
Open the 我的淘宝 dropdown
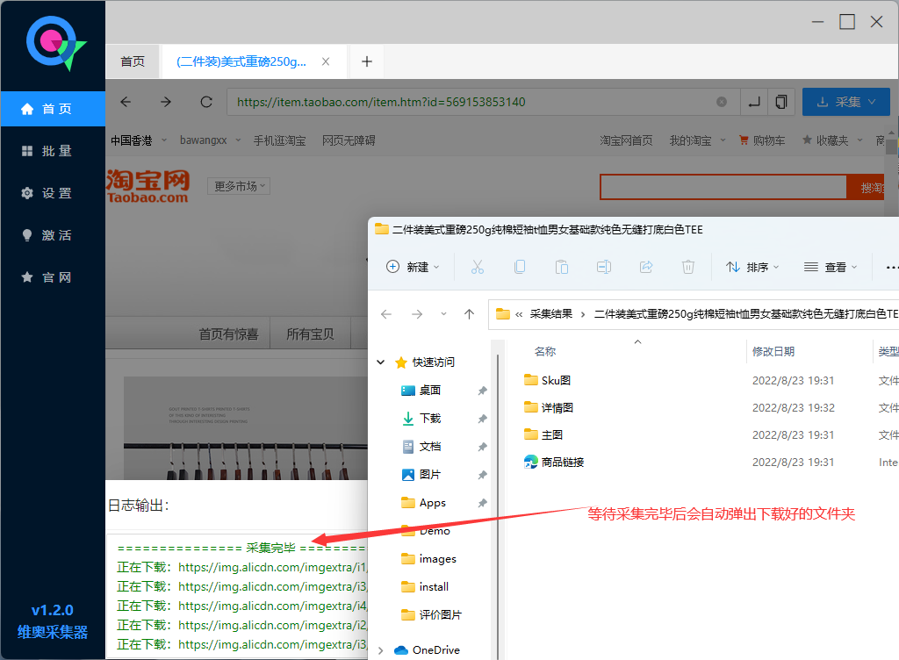coord(697,140)
